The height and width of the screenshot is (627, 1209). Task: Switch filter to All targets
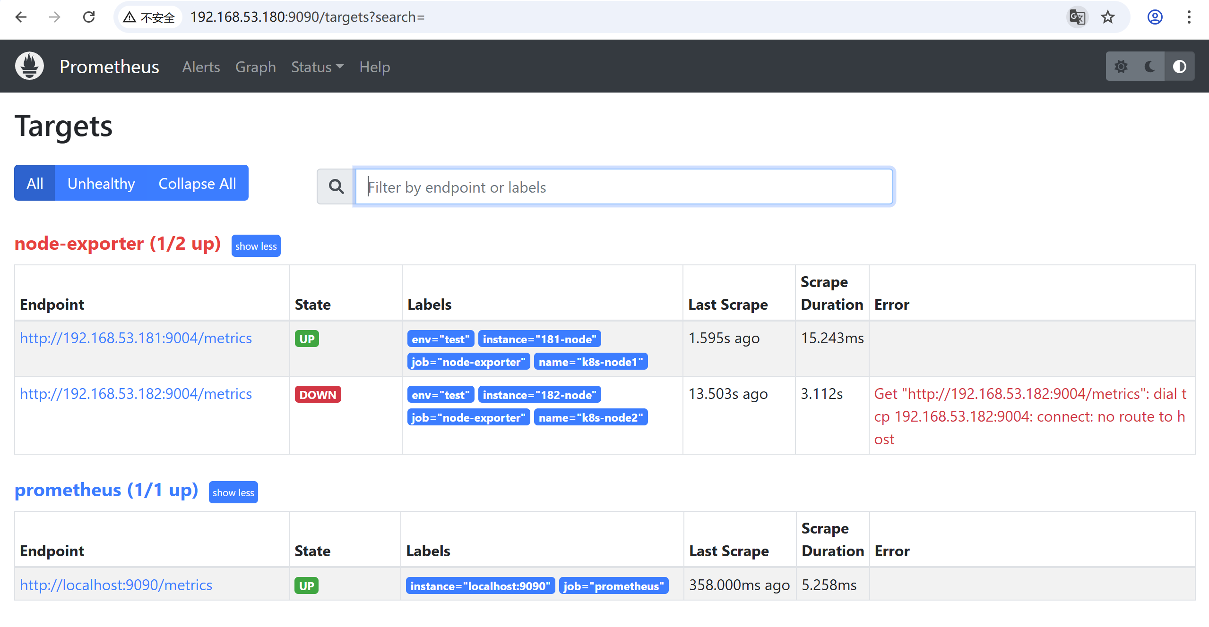point(35,183)
